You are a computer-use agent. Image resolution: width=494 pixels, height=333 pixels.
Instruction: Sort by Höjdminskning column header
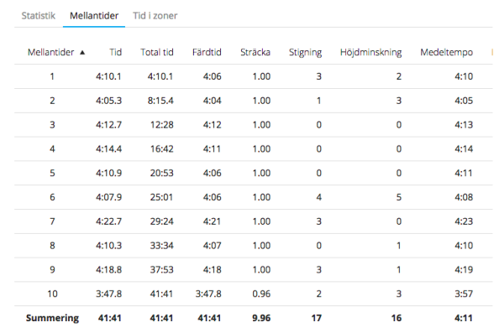[370, 53]
